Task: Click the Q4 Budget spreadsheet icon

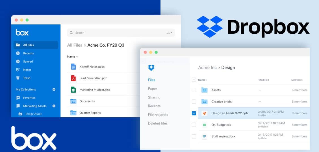Action: click(205, 125)
